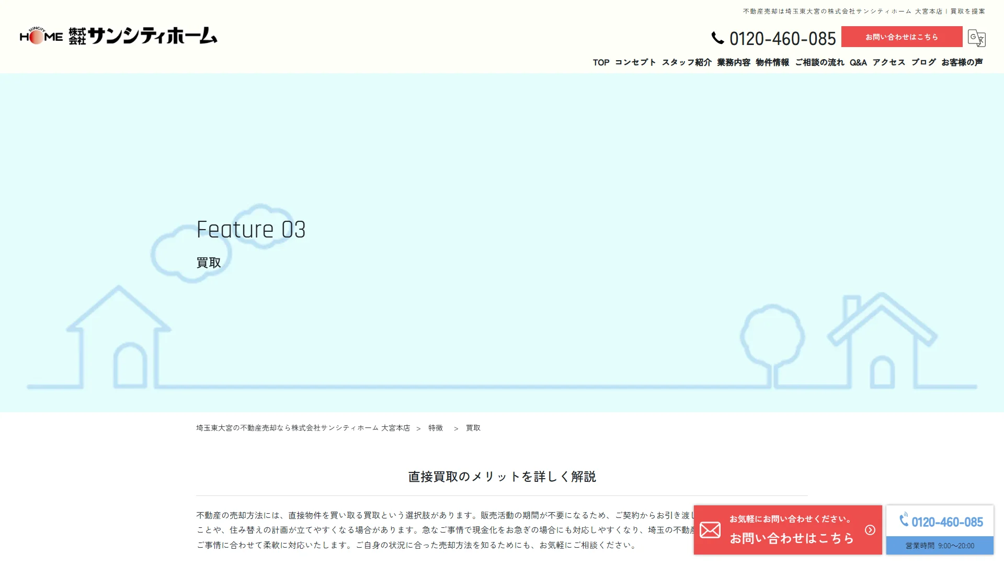Navigate to アクセス page
Viewport: 1004px width, 565px height.
coord(889,62)
